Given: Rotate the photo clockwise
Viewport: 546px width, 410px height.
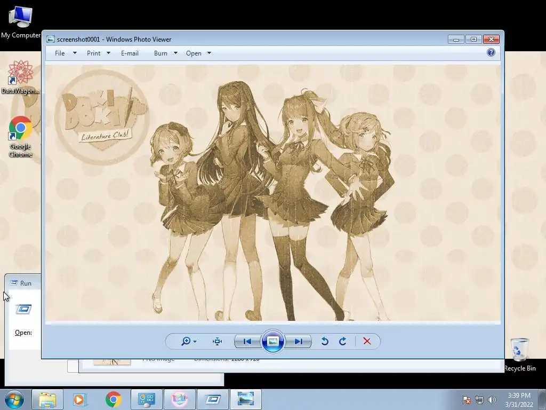Looking at the screenshot, I should [343, 341].
